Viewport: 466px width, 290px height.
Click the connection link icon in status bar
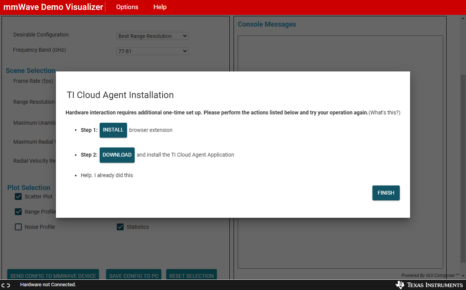click(x=6, y=285)
